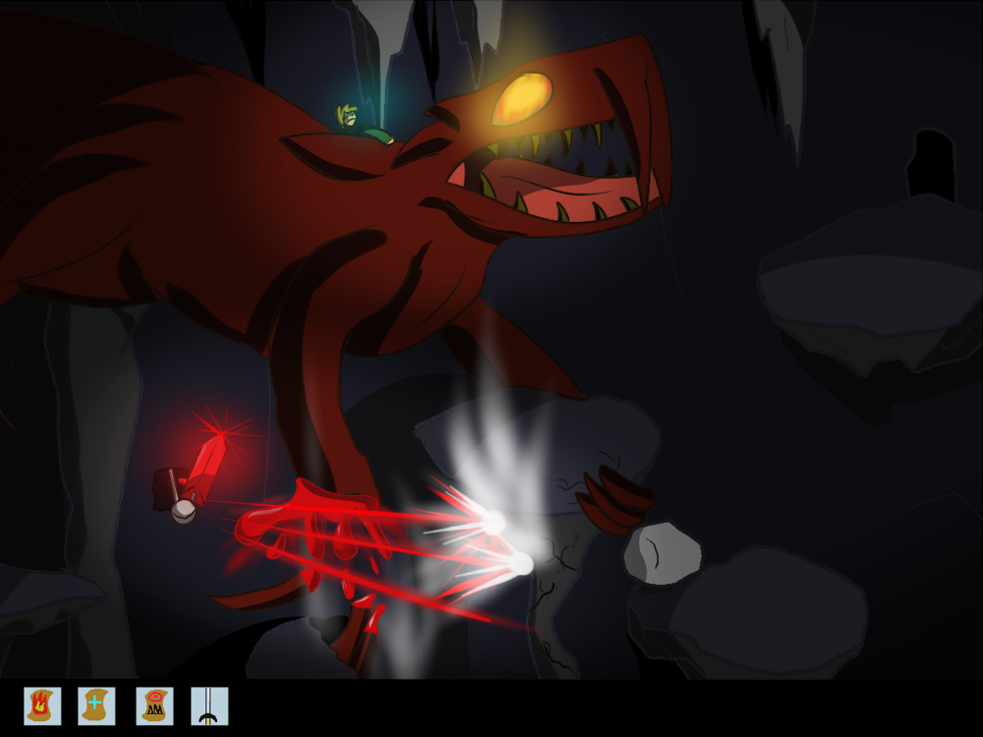The width and height of the screenshot is (983, 737).
Task: Click the small pale grey boulder
Action: tap(662, 550)
